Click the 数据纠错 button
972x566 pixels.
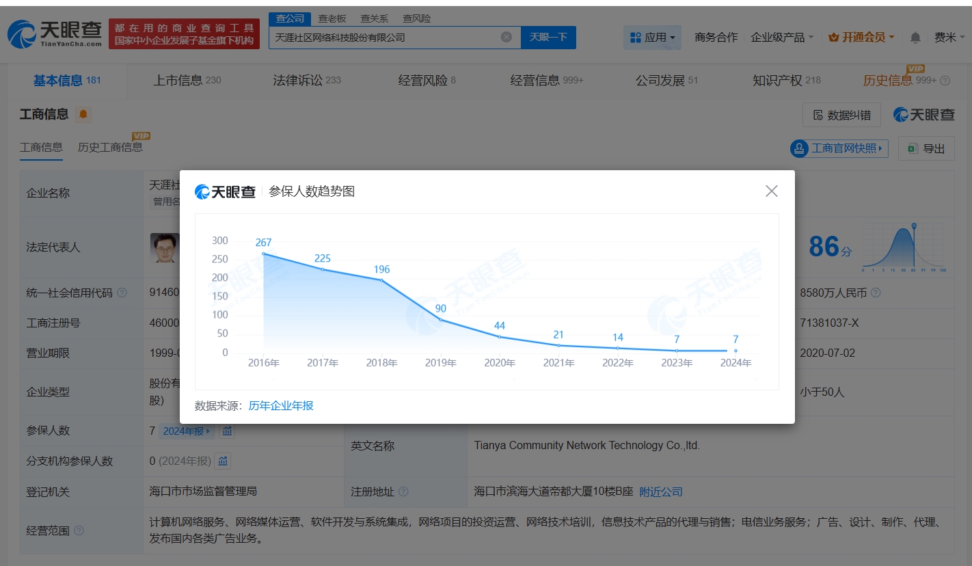[841, 115]
